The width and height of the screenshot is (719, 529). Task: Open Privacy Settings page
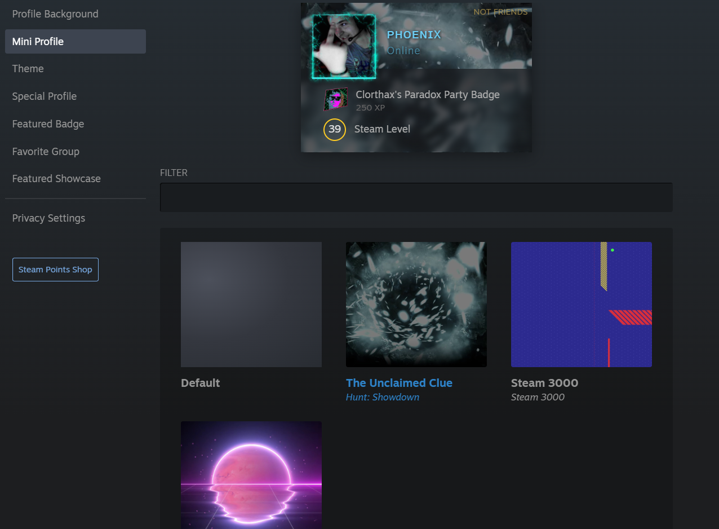tap(48, 218)
